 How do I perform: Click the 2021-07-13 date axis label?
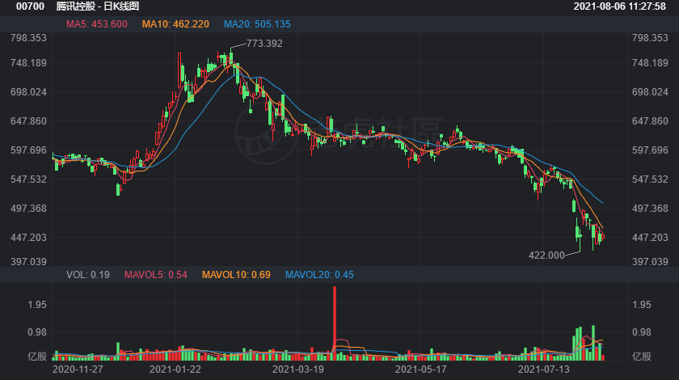(x=543, y=369)
